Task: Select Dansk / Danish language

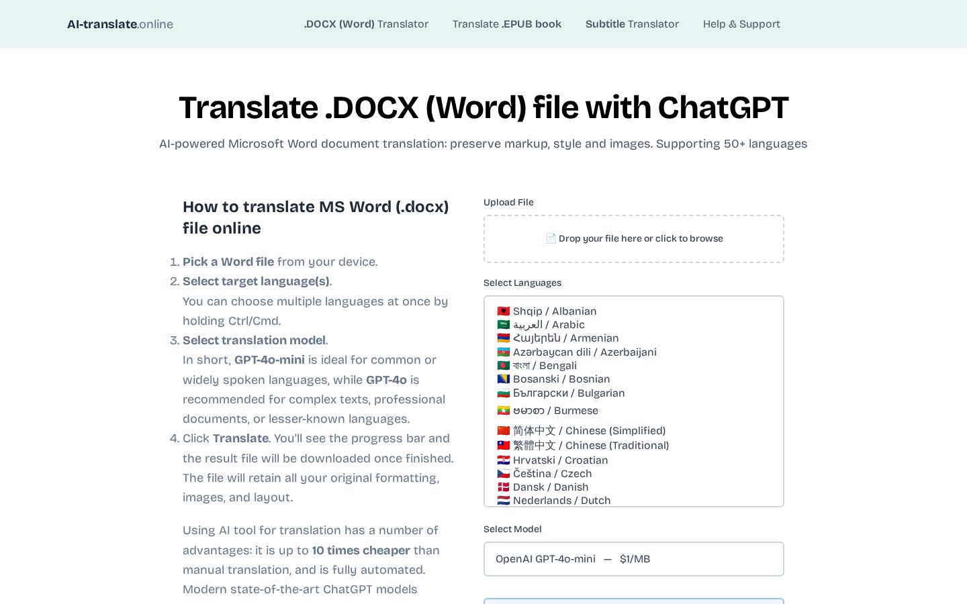Action: (634, 487)
